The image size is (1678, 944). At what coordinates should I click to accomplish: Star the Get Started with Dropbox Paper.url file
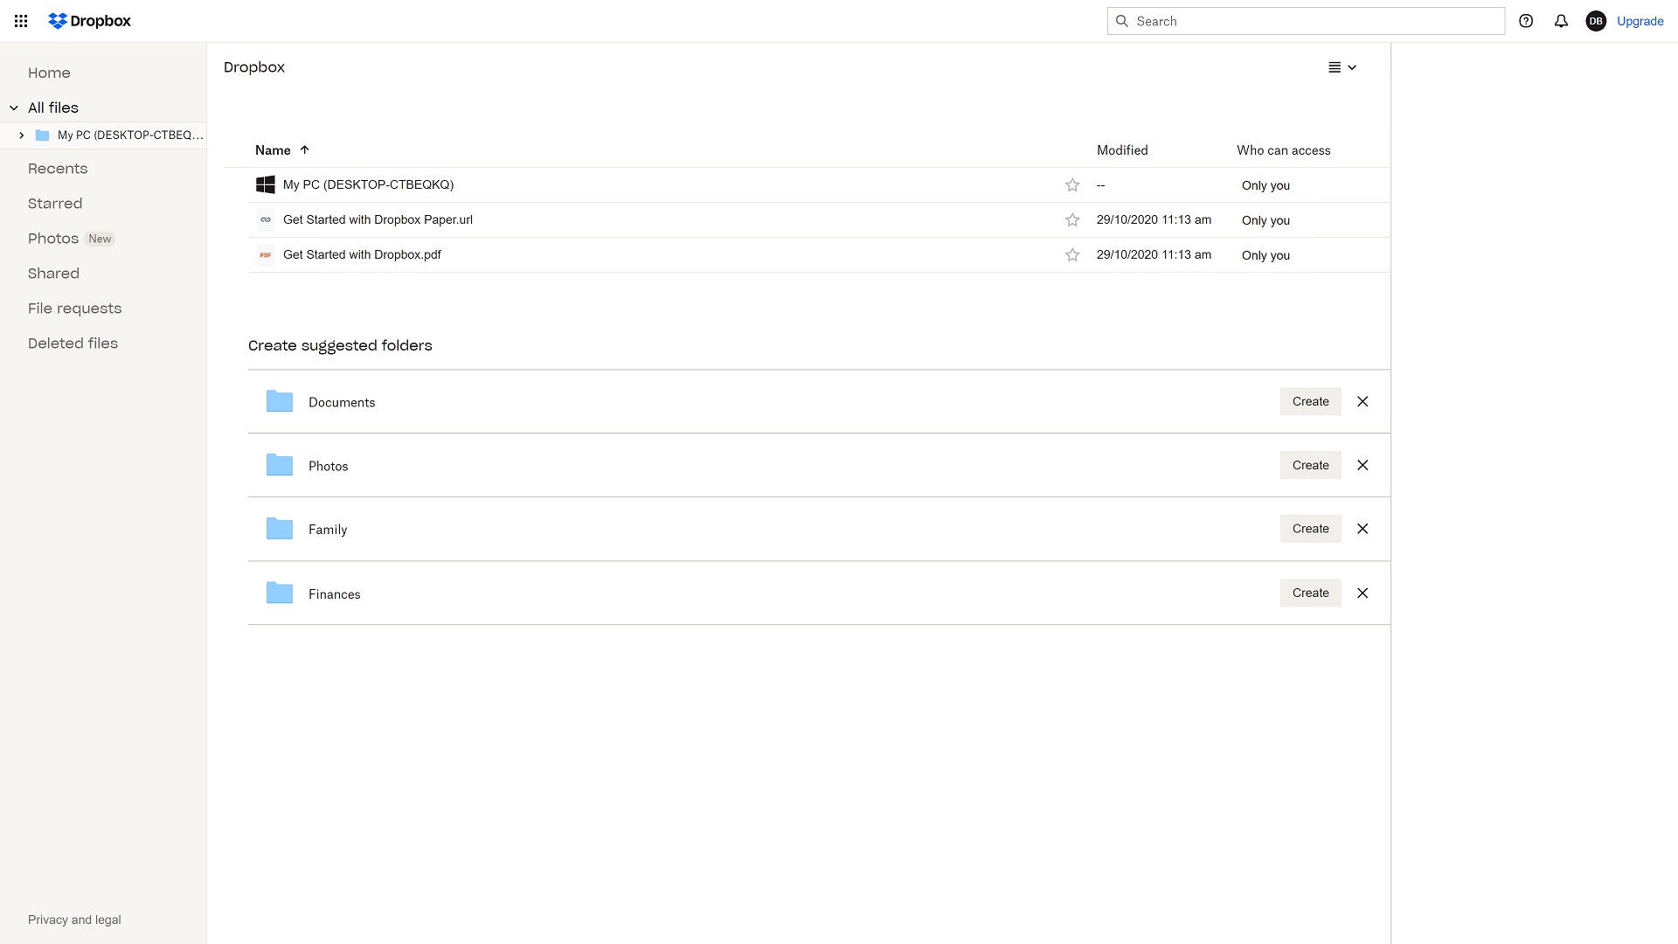coord(1071,219)
